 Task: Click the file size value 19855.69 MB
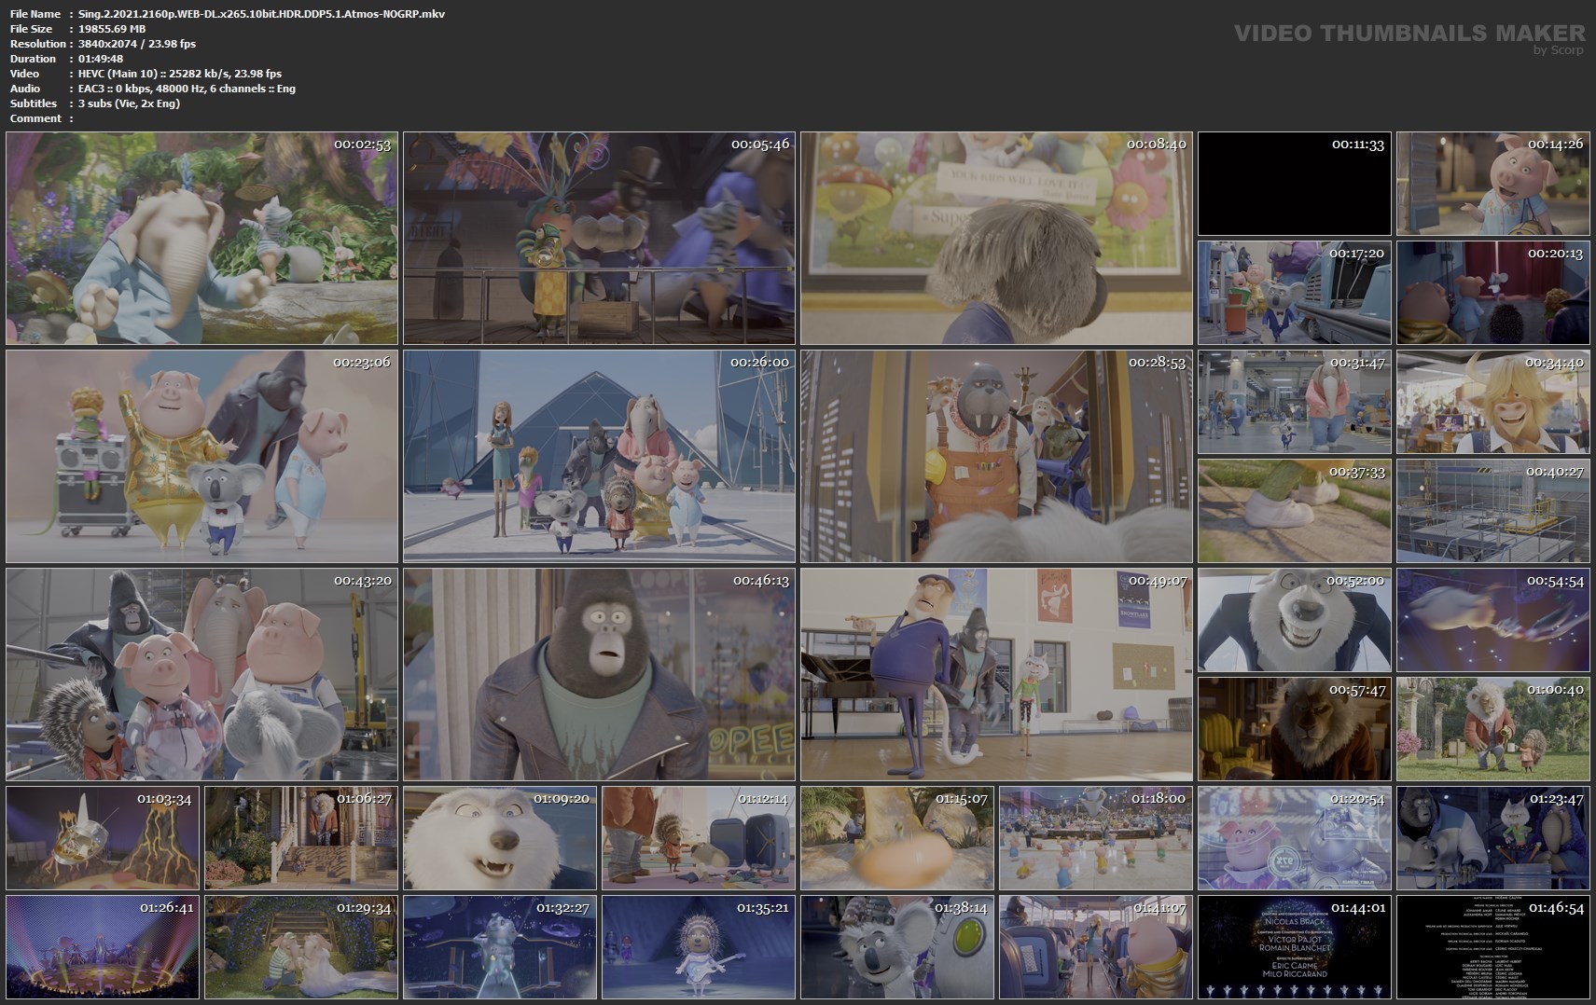pyautogui.click(x=112, y=29)
